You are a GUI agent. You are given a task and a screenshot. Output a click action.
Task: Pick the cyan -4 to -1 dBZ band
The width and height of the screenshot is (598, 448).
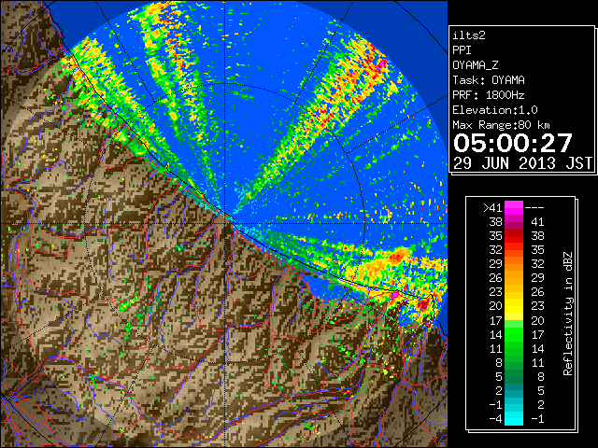514,418
